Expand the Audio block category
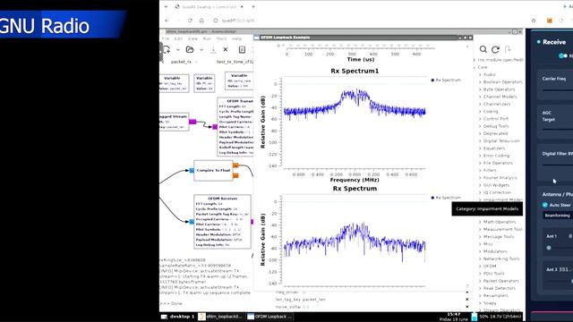The image size is (573, 322). 480,74
